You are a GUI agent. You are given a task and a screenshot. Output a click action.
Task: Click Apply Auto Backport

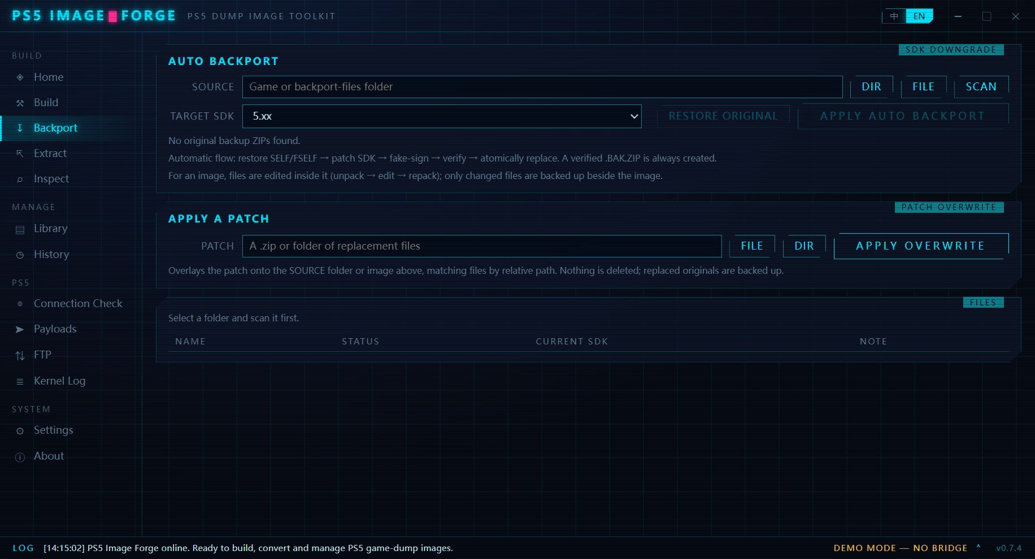click(x=903, y=116)
